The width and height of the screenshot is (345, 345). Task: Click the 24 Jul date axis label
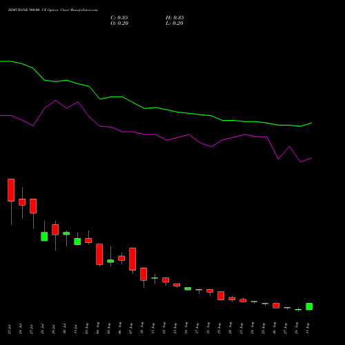(x=21, y=329)
